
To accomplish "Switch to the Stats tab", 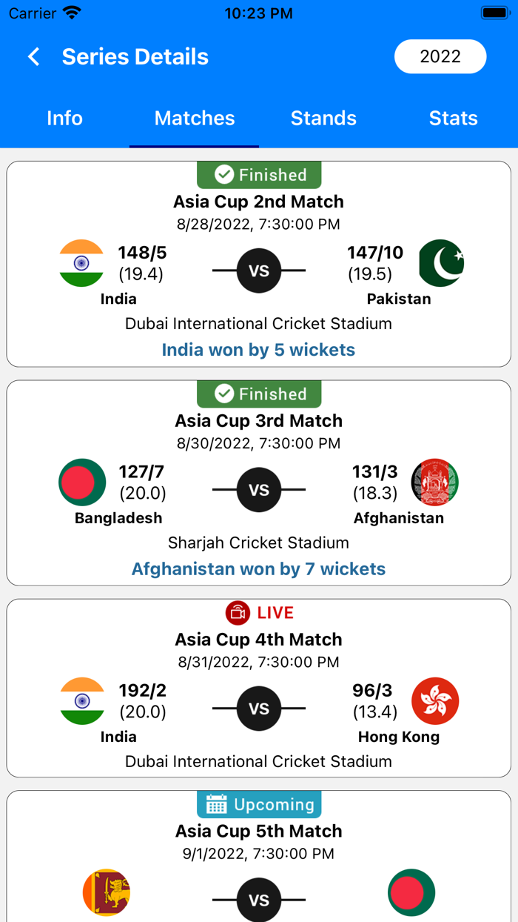I will (454, 118).
